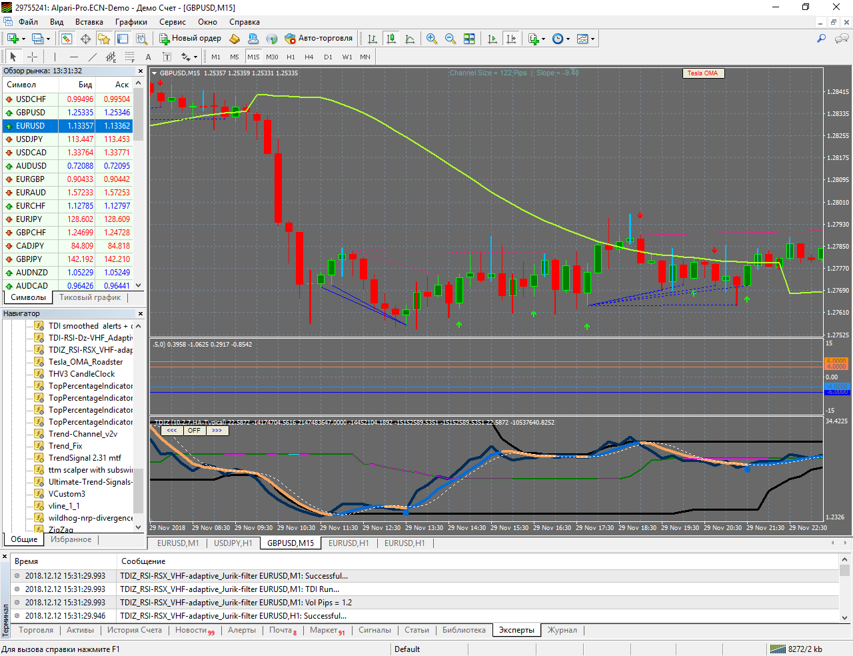This screenshot has width=853, height=656.
Task: Click the Новый ордер button
Action: (190, 39)
